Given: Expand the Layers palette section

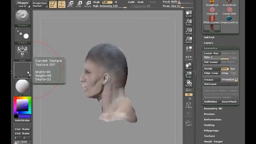Looking at the screenshot, I should click(x=208, y=43).
